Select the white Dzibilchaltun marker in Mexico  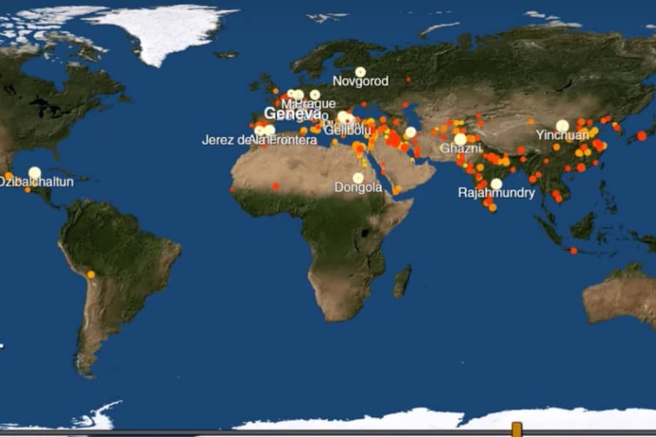point(35,173)
